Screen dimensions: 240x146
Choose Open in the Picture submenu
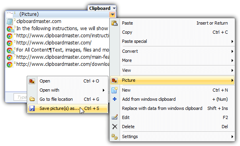[67, 81]
